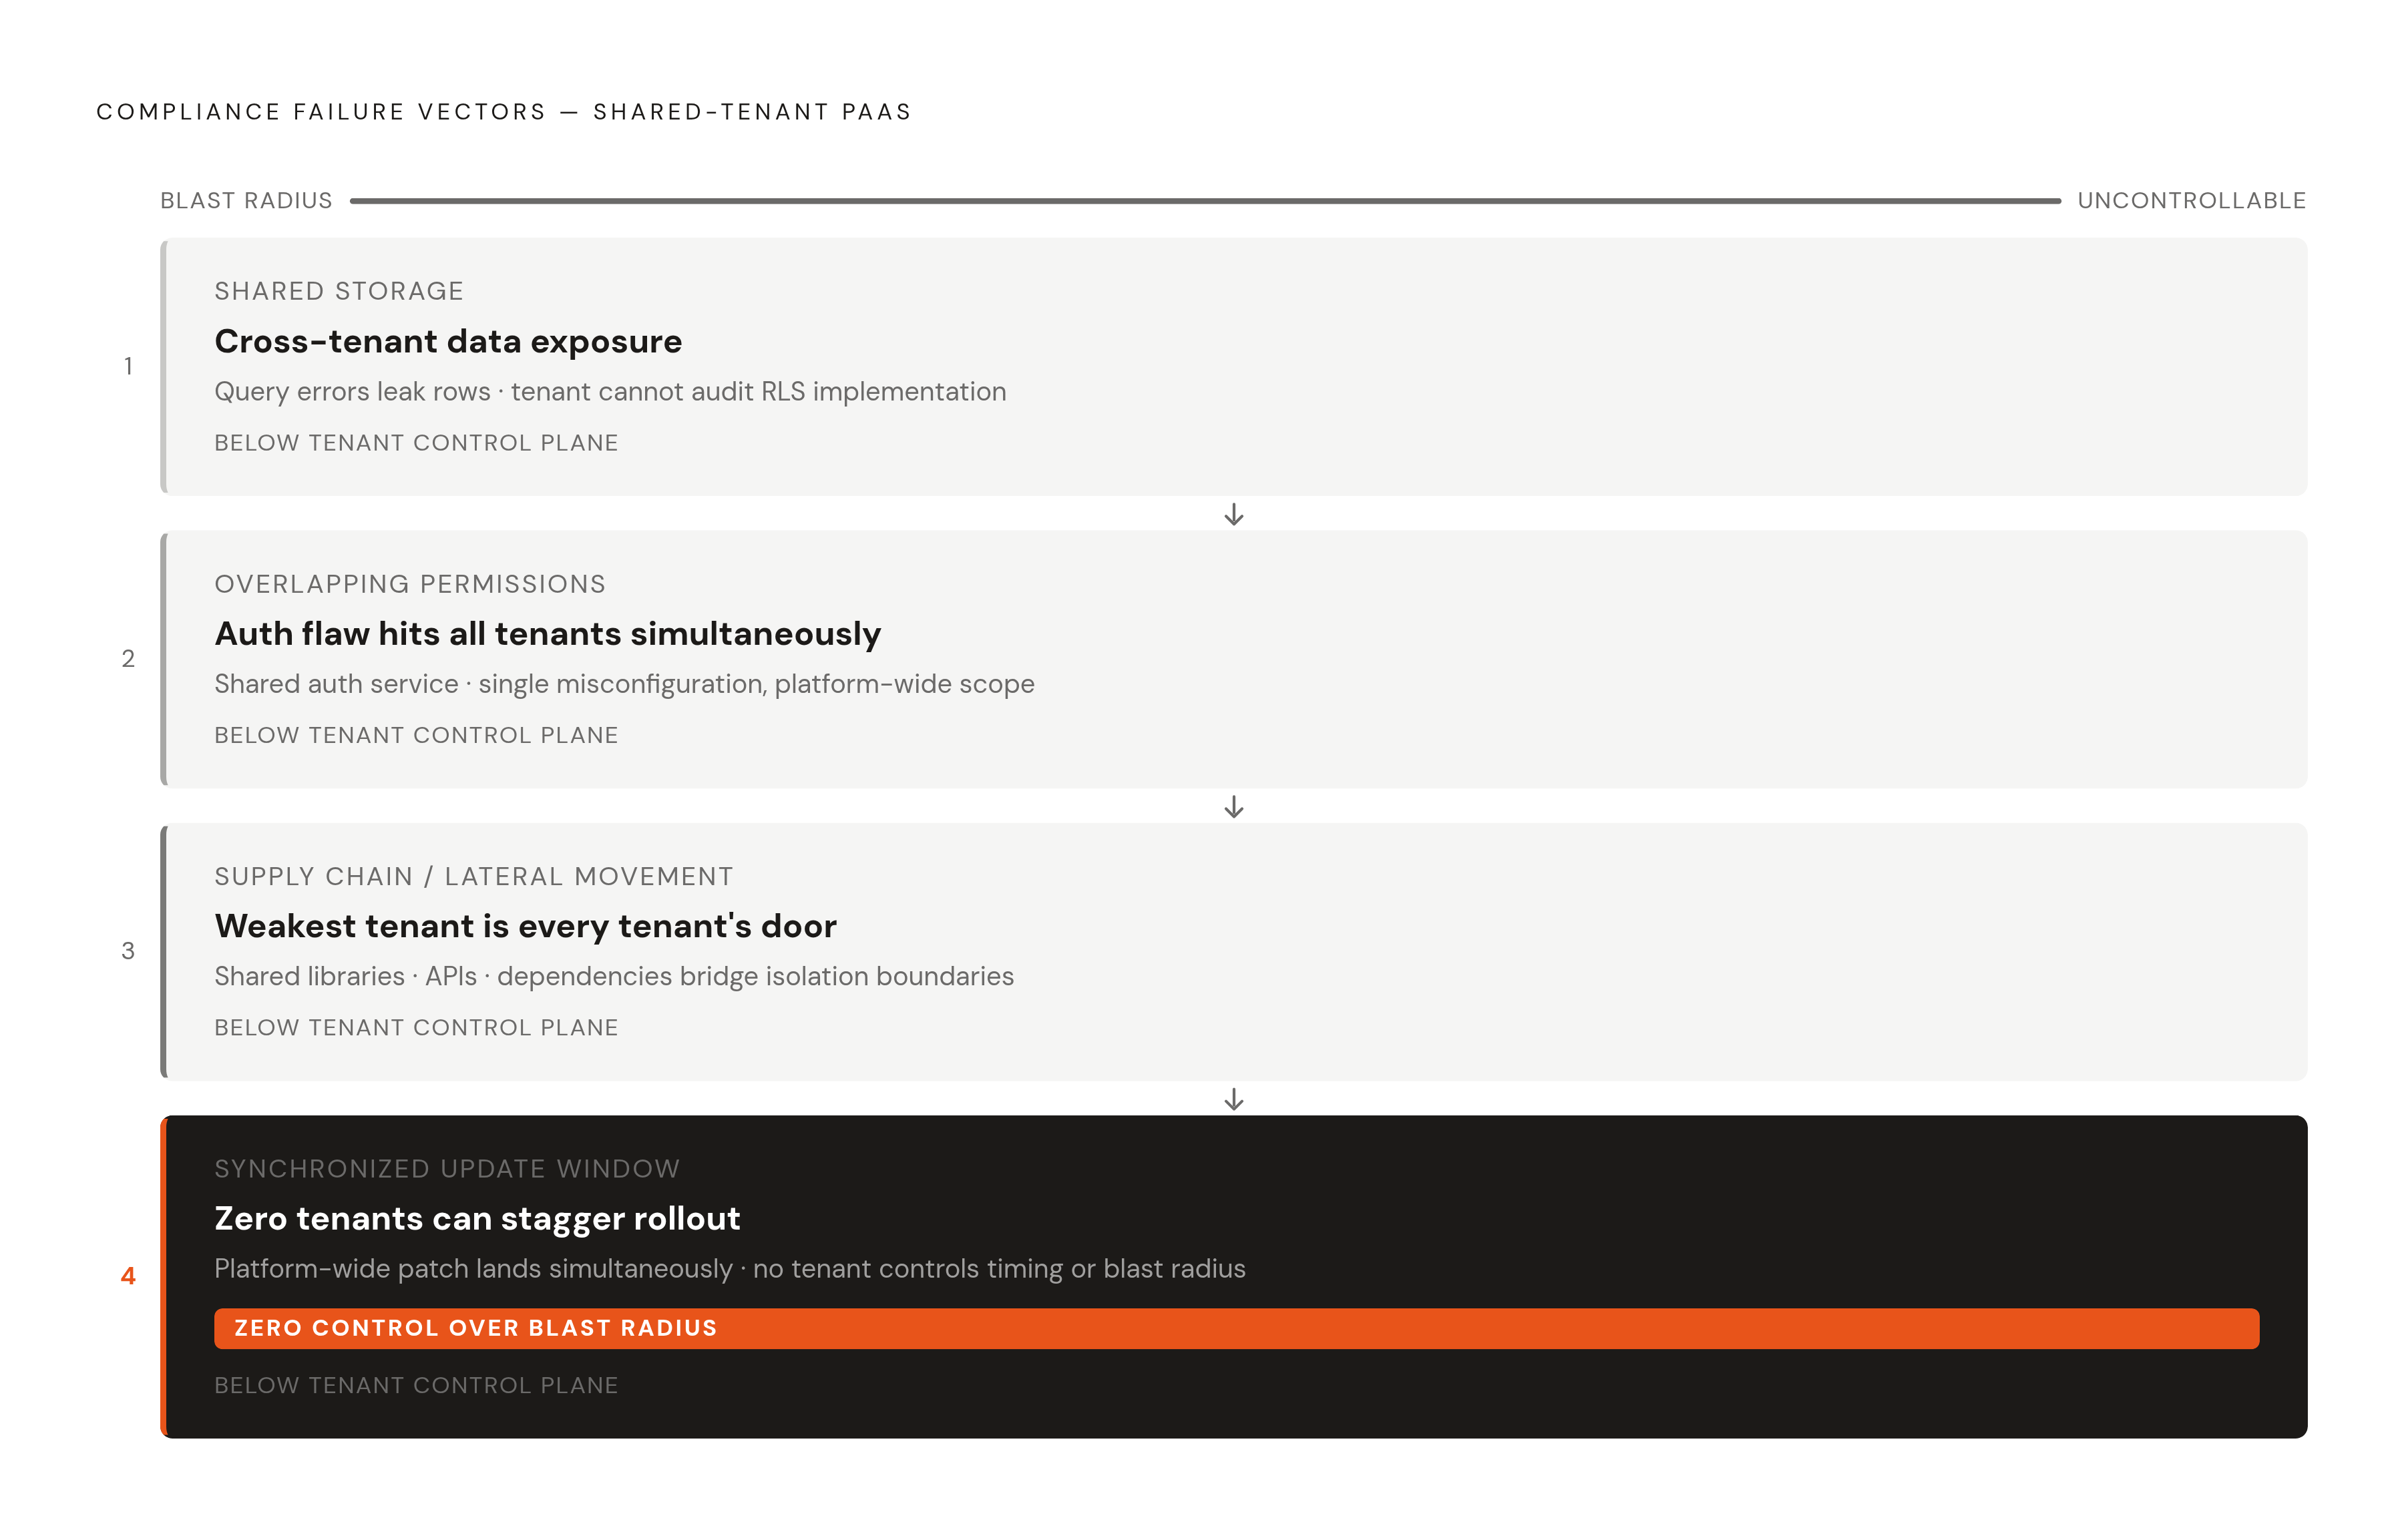Viewport: 2404px width, 1540px height.
Task: Click the Uncontrollable label at the scale end
Action: (2192, 201)
